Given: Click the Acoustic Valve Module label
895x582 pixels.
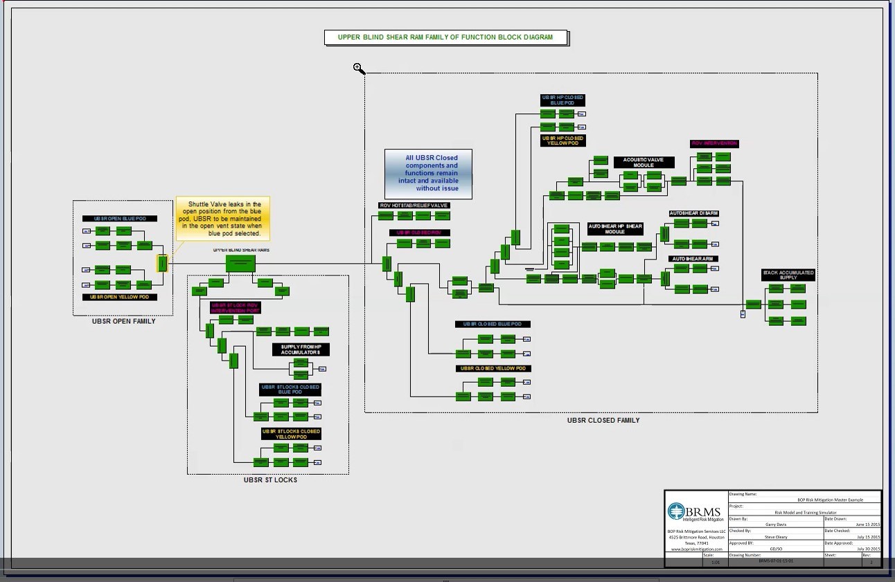Looking at the screenshot, I should click(644, 162).
